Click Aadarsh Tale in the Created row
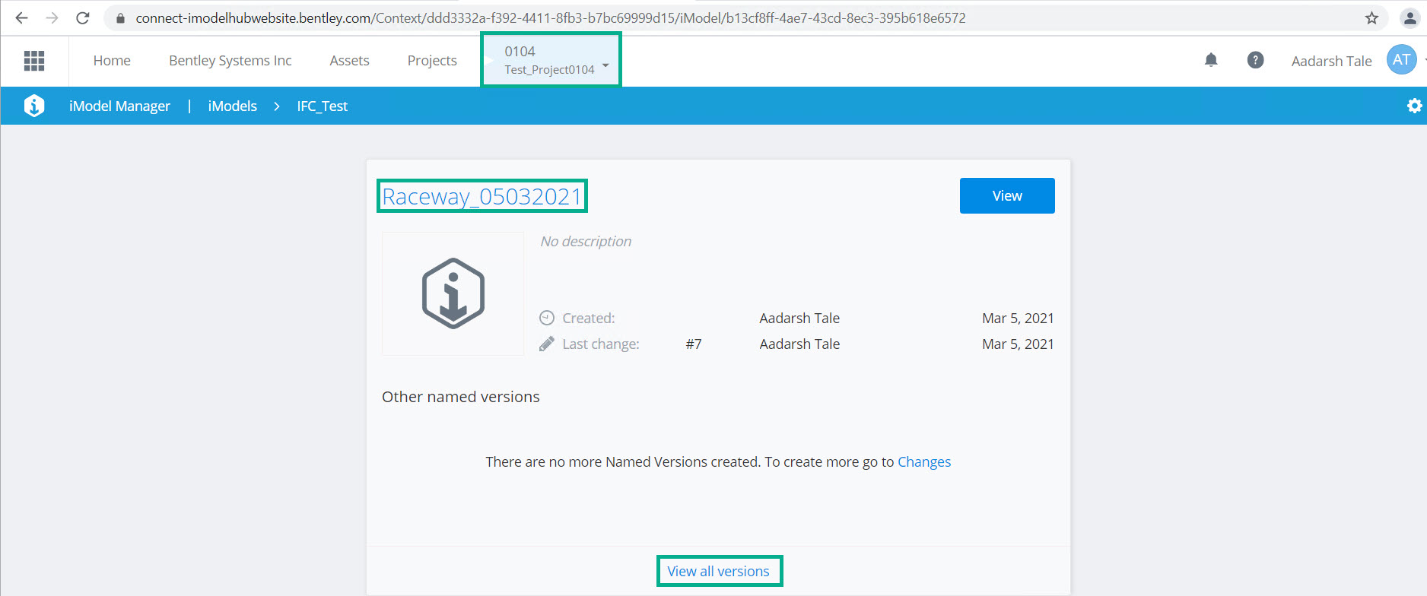This screenshot has width=1427, height=596. pos(799,318)
